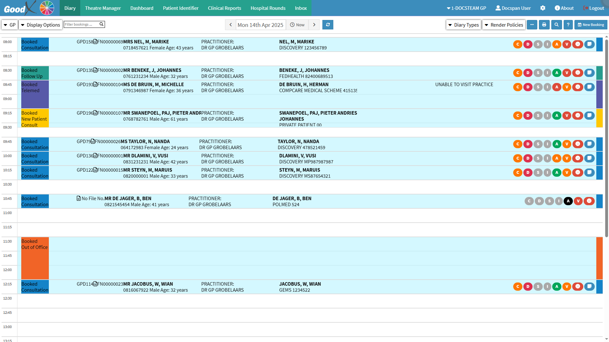Open the question mark help button
This screenshot has width=609, height=342.
(568, 25)
